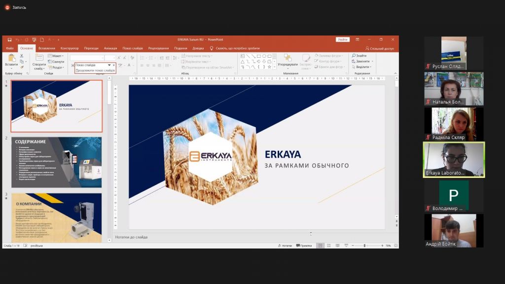Switch to reading view icon
The image size is (505, 284).
point(337,246)
